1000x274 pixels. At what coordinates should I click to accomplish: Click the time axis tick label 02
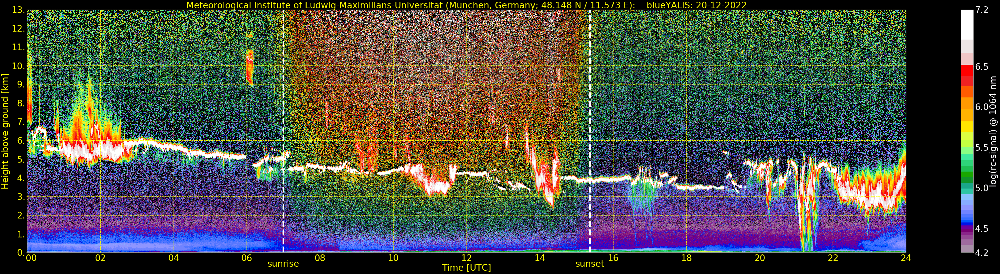(x=100, y=258)
